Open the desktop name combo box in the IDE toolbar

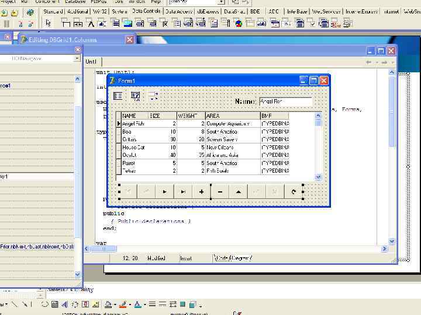coord(196,2)
